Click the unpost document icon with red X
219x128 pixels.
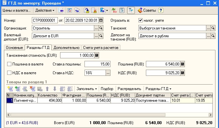click(x=94, y=10)
